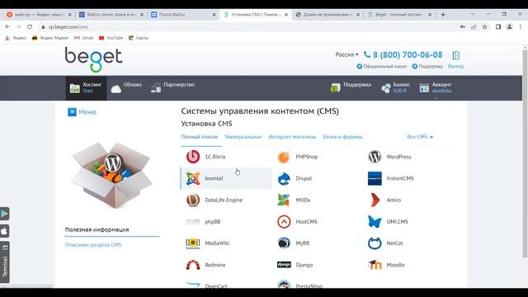Pick the Drupal drop icon
The image size is (528, 297).
pyautogui.click(x=284, y=178)
